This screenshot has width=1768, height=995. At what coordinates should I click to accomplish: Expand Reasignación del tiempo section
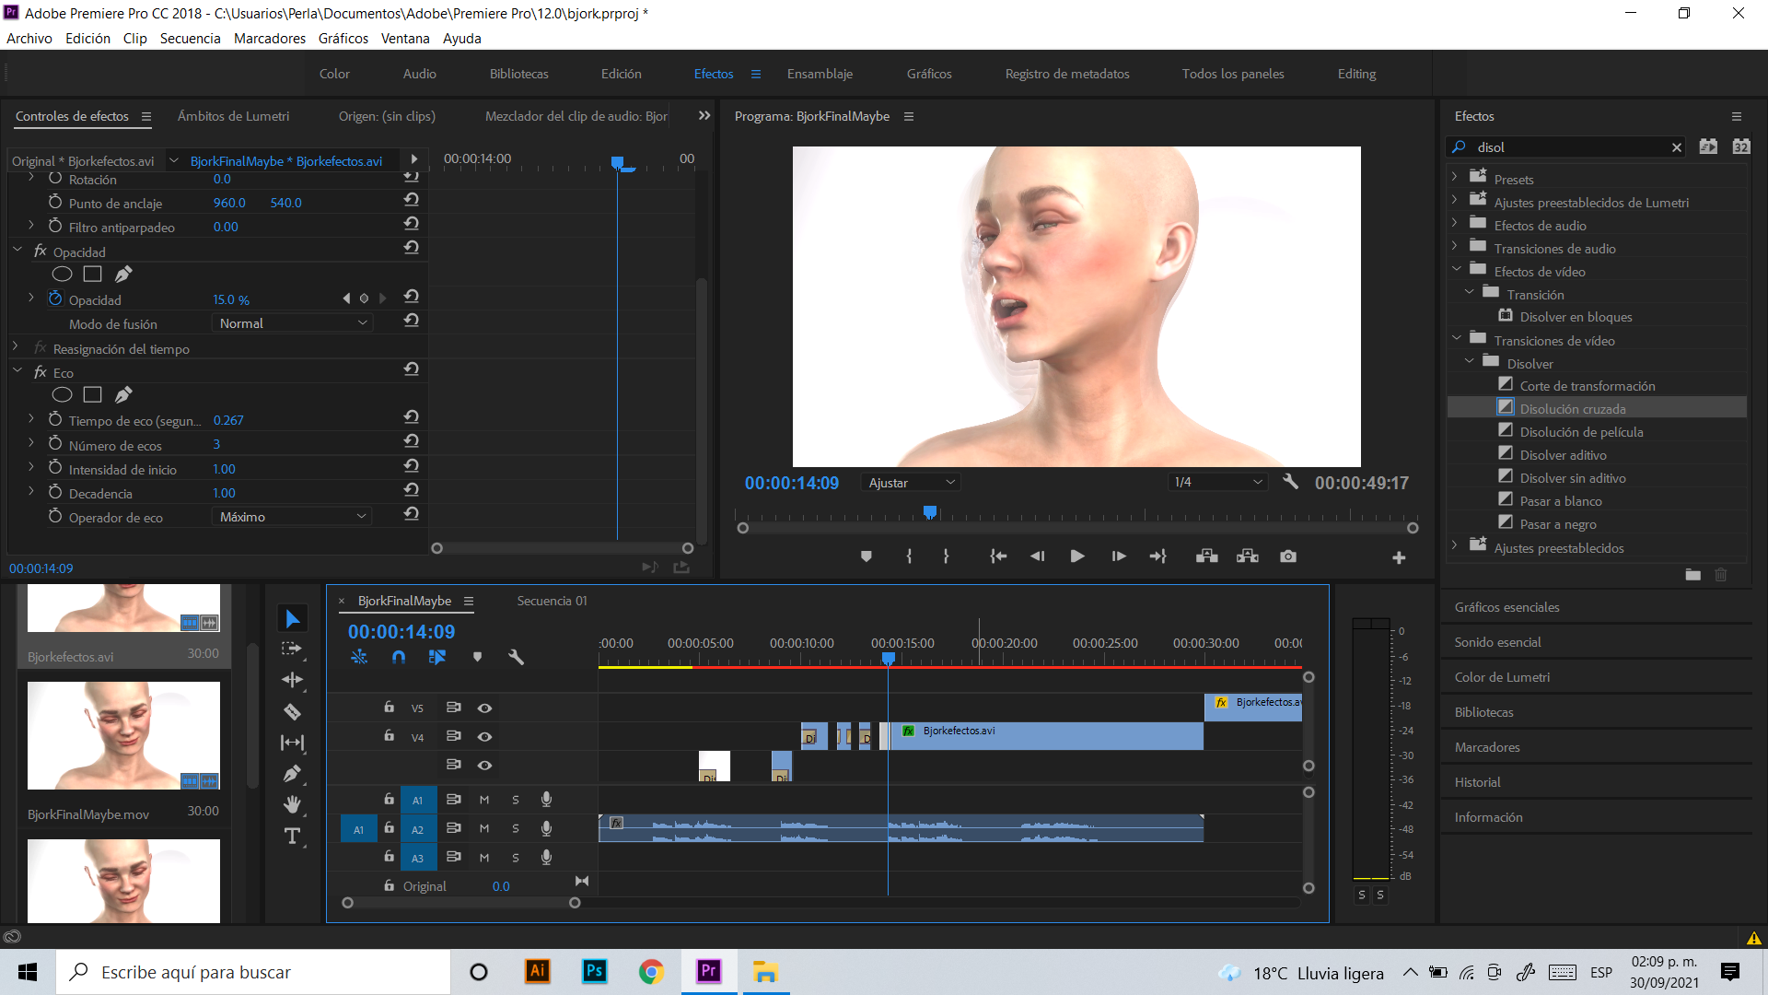(16, 347)
